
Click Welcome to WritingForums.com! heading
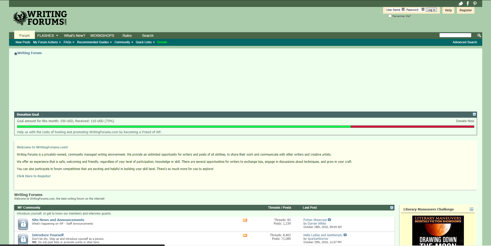pos(42,147)
